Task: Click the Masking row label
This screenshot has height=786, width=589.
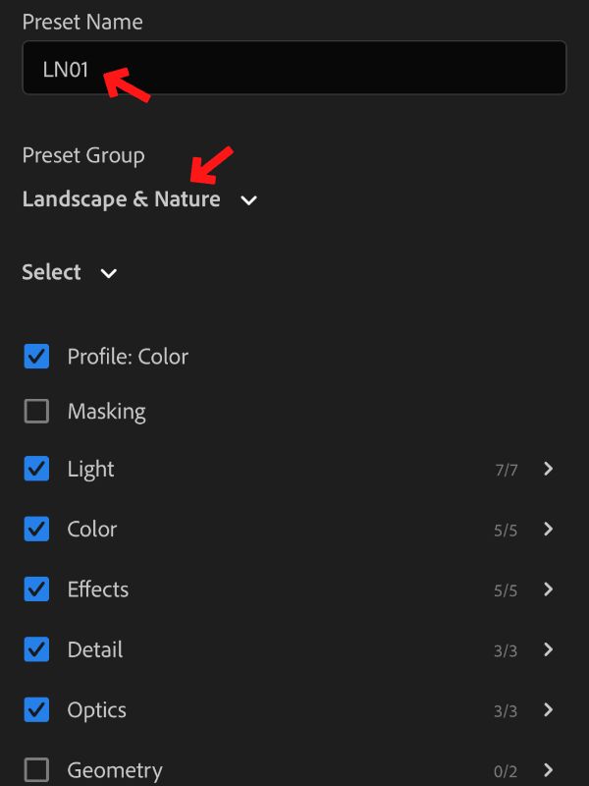Action: coord(106,412)
